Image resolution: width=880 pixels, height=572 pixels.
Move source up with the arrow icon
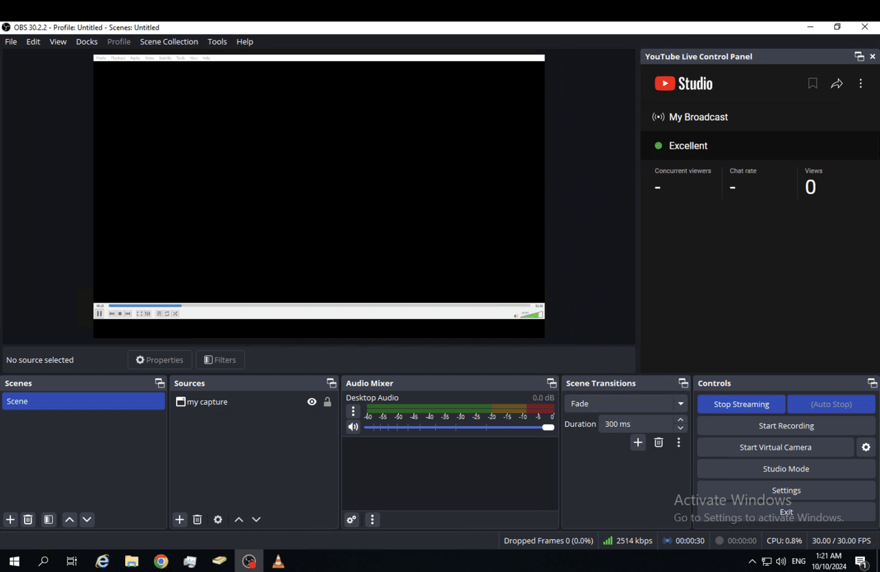[x=239, y=520]
